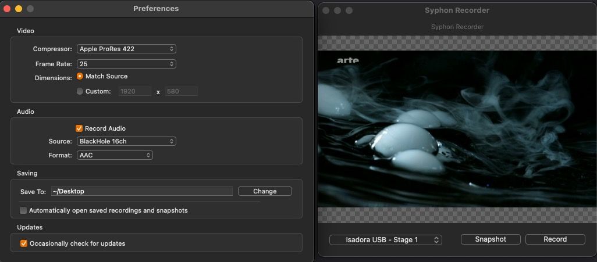
Task: Click the Dimensions: label
Action: coord(54,78)
